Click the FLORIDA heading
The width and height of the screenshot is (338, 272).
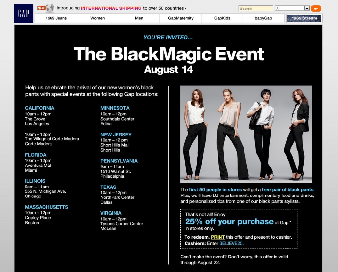click(36, 155)
